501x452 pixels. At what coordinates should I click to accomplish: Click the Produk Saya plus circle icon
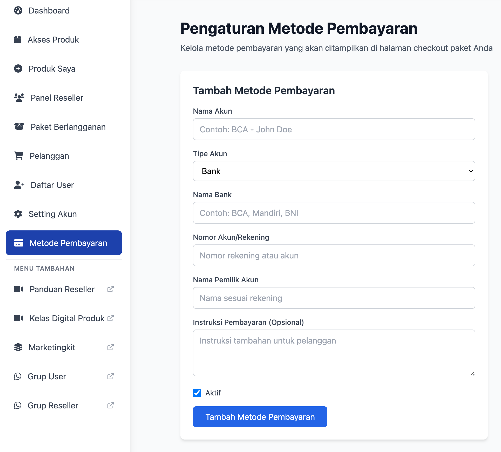(x=18, y=69)
